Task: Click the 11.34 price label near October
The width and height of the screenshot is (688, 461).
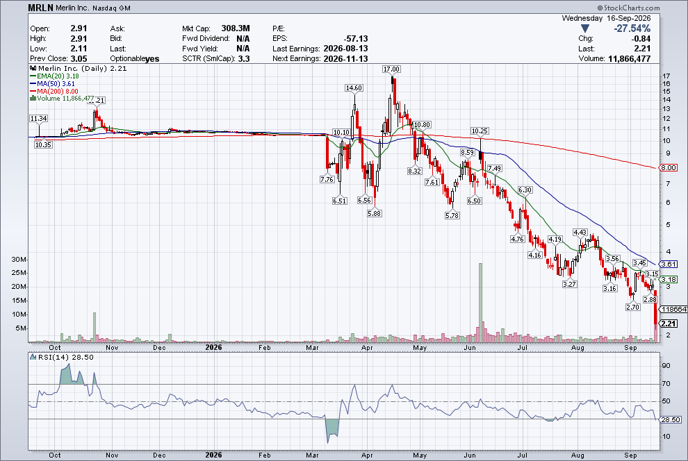Action: [39, 118]
